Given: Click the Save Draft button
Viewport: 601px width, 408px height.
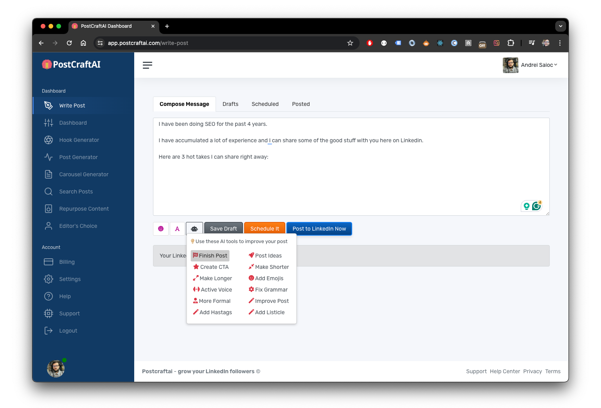Looking at the screenshot, I should pyautogui.click(x=223, y=229).
